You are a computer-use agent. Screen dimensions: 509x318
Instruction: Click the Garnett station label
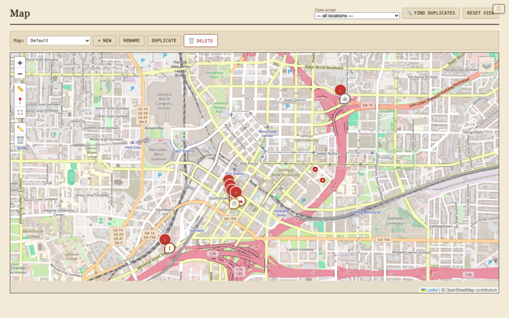(197, 231)
